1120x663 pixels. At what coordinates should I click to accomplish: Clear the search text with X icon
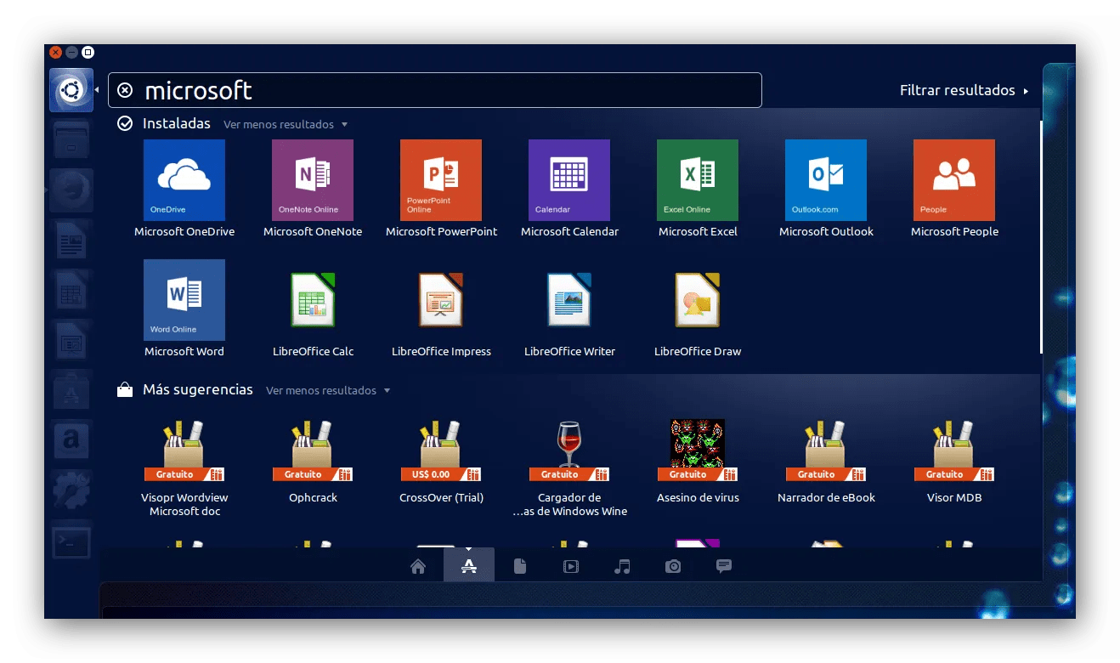coord(125,90)
